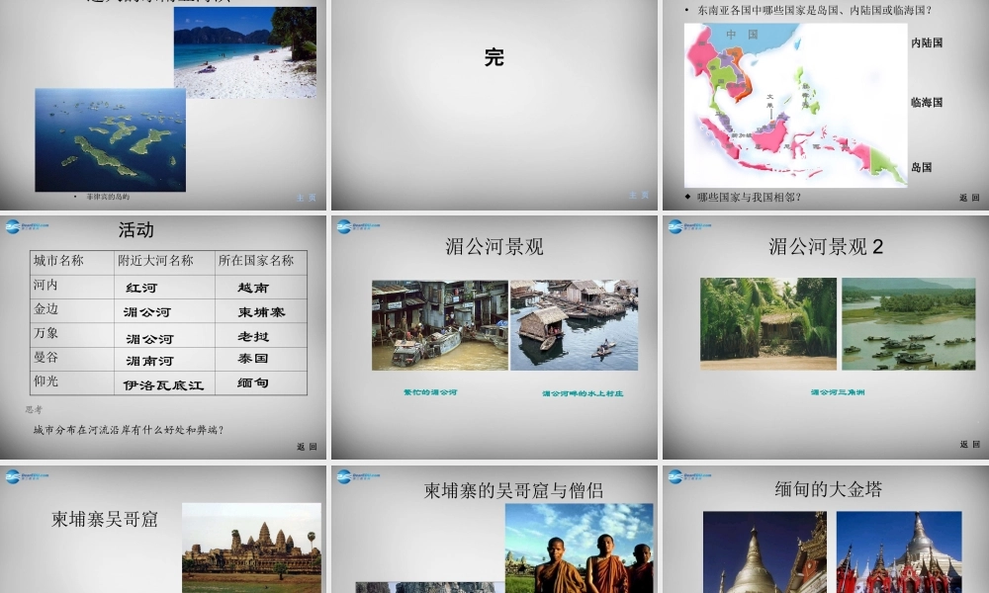Click the 缅甸的大金塔 title text
The image size is (989, 593).
point(828,489)
